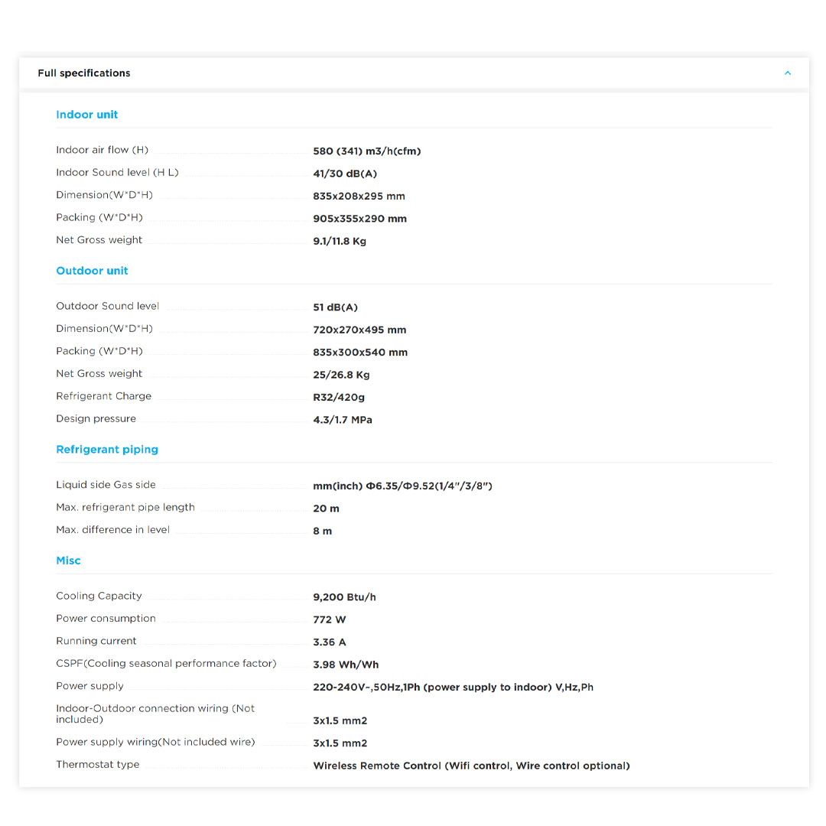
Task: Click the Full specifications header title
Action: point(84,73)
